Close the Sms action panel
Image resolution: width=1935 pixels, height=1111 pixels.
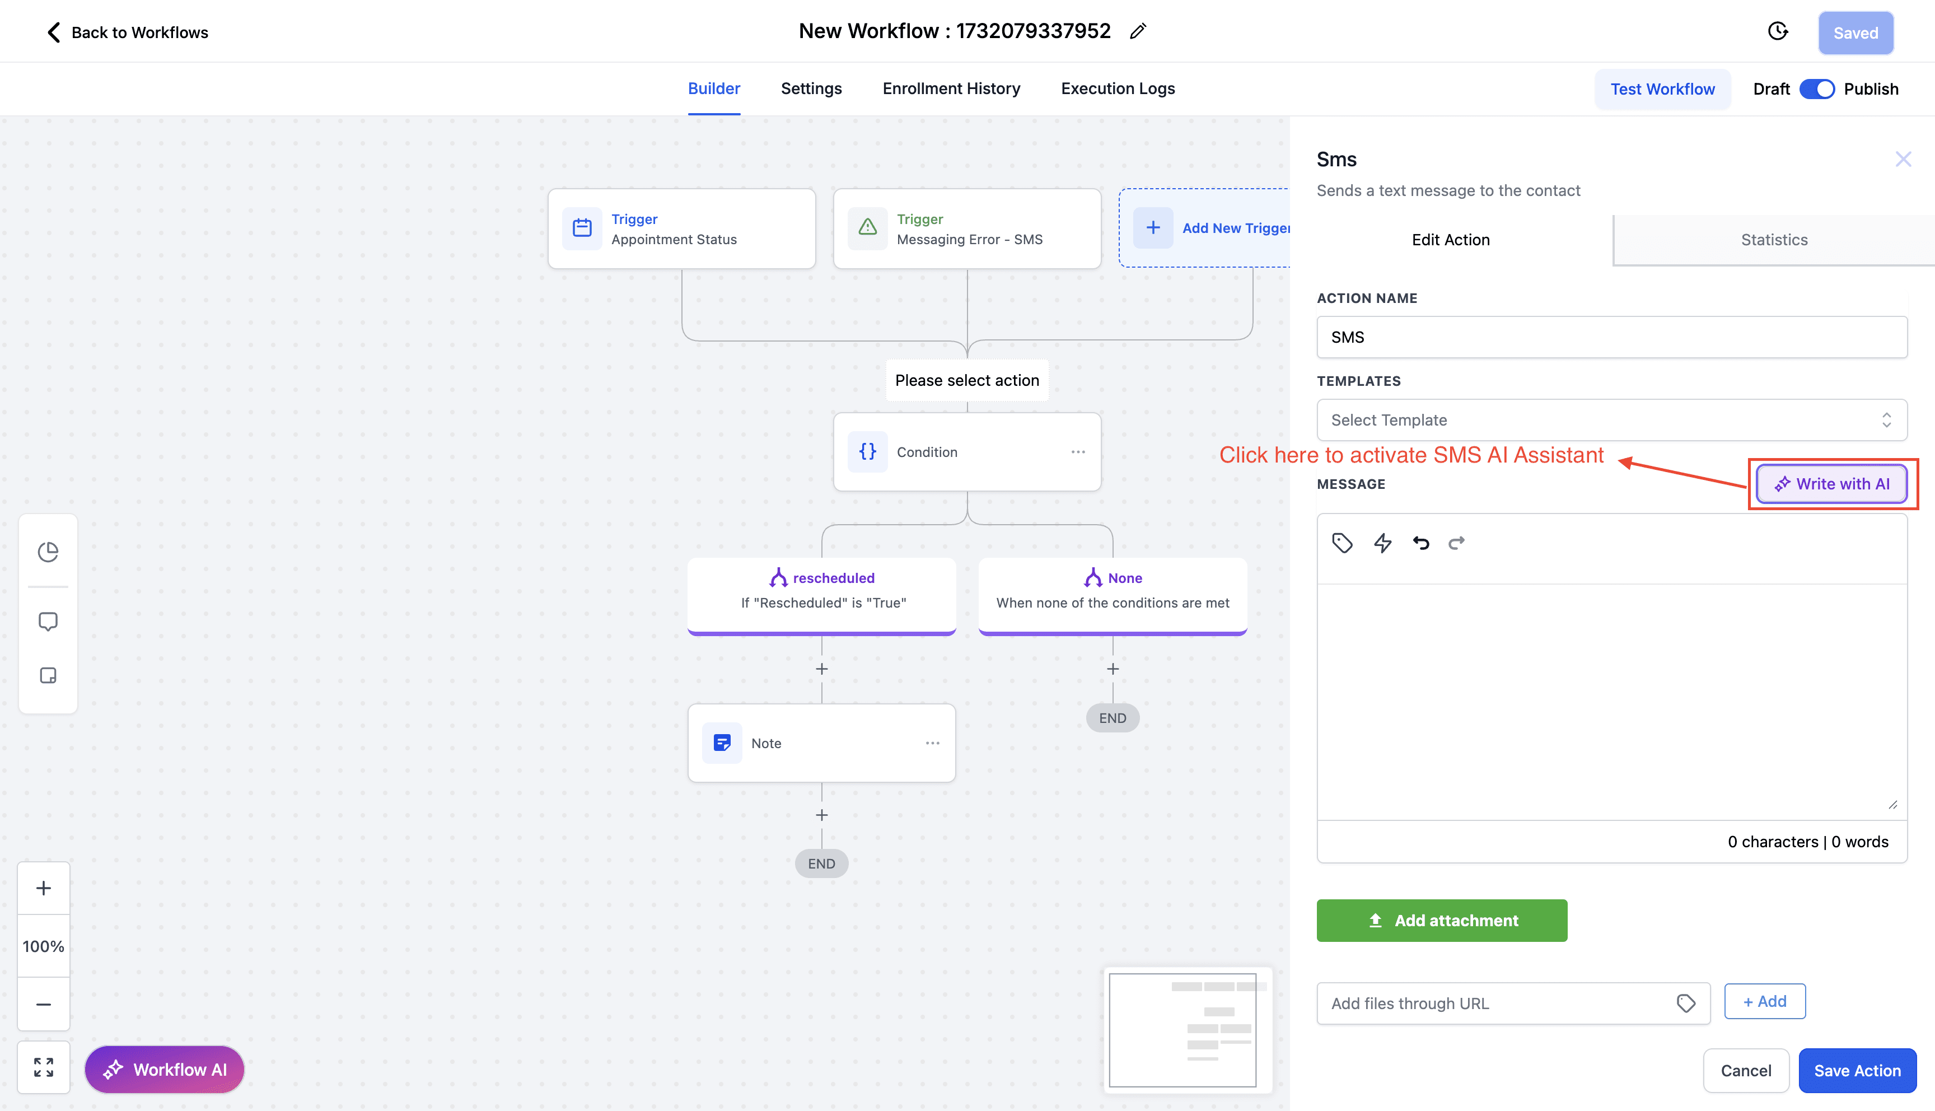click(x=1903, y=158)
